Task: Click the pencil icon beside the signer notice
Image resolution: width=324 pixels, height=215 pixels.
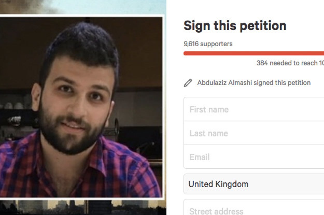Action: (x=188, y=83)
